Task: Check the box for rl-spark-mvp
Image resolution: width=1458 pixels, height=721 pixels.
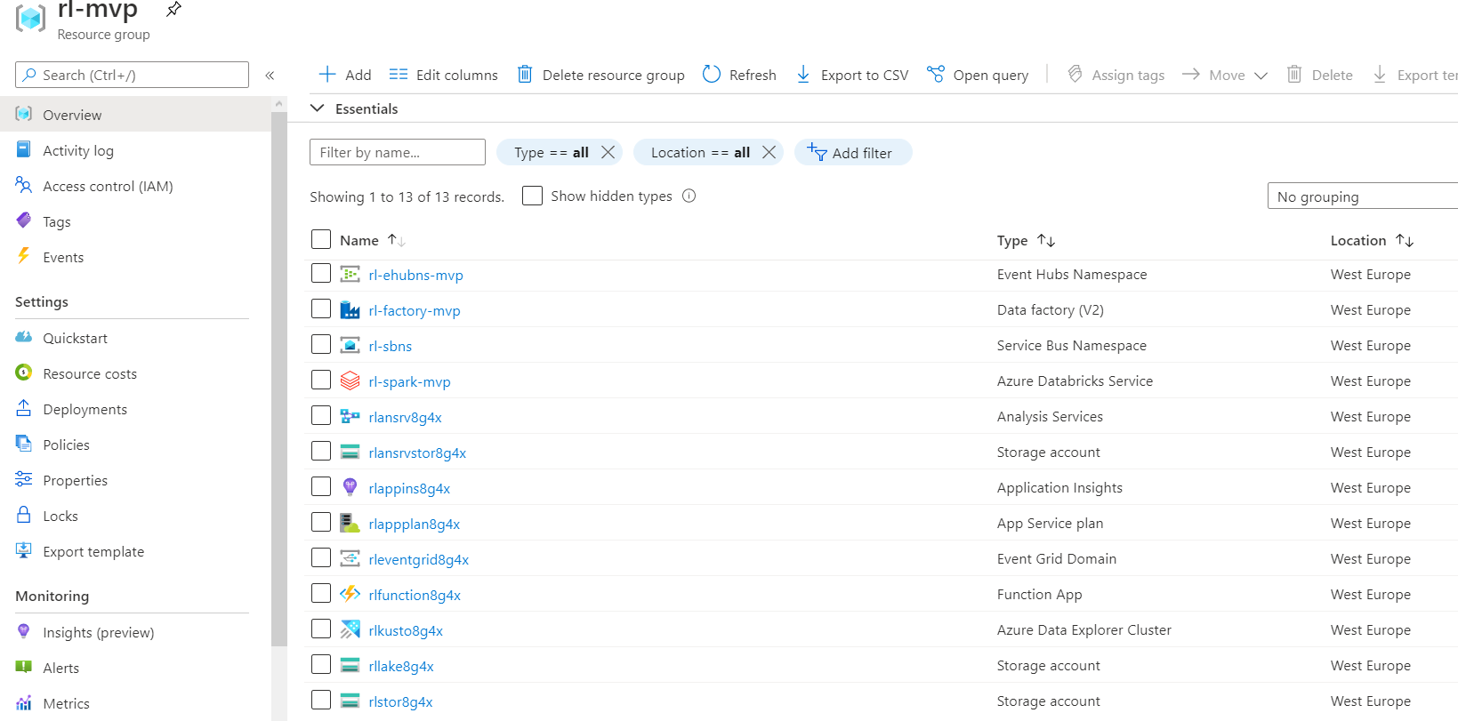Action: (321, 381)
